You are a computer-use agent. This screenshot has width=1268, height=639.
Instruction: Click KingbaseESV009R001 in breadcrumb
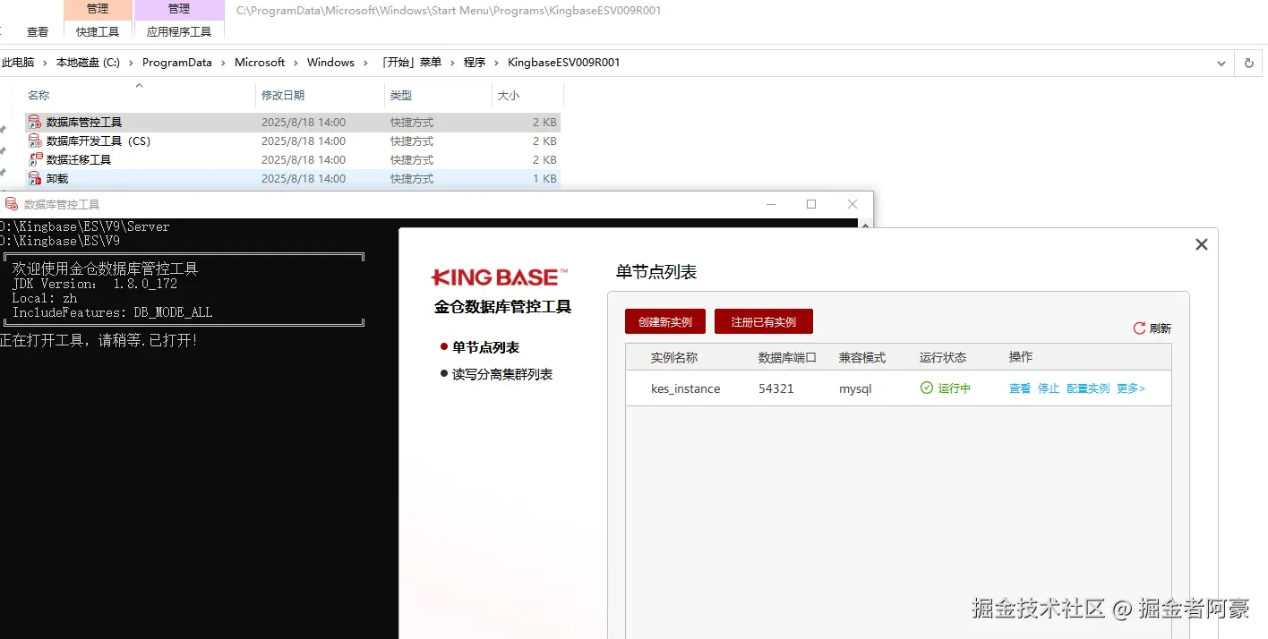[x=564, y=63]
